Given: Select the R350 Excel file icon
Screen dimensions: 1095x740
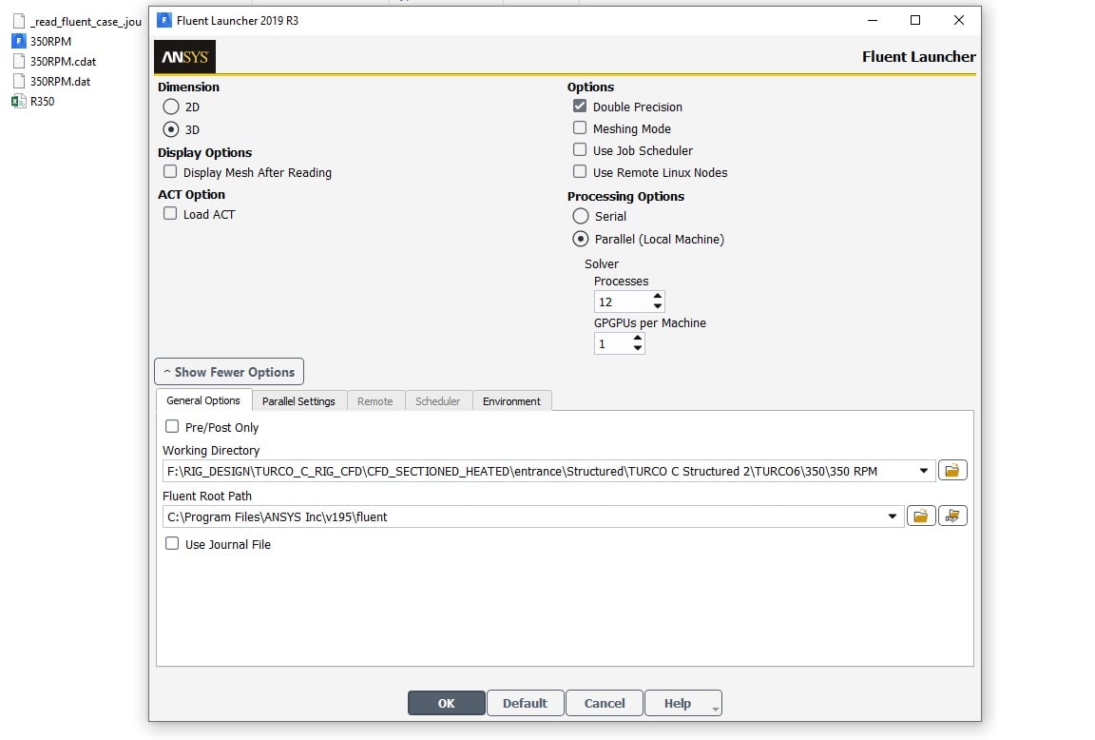Looking at the screenshot, I should click(x=19, y=102).
